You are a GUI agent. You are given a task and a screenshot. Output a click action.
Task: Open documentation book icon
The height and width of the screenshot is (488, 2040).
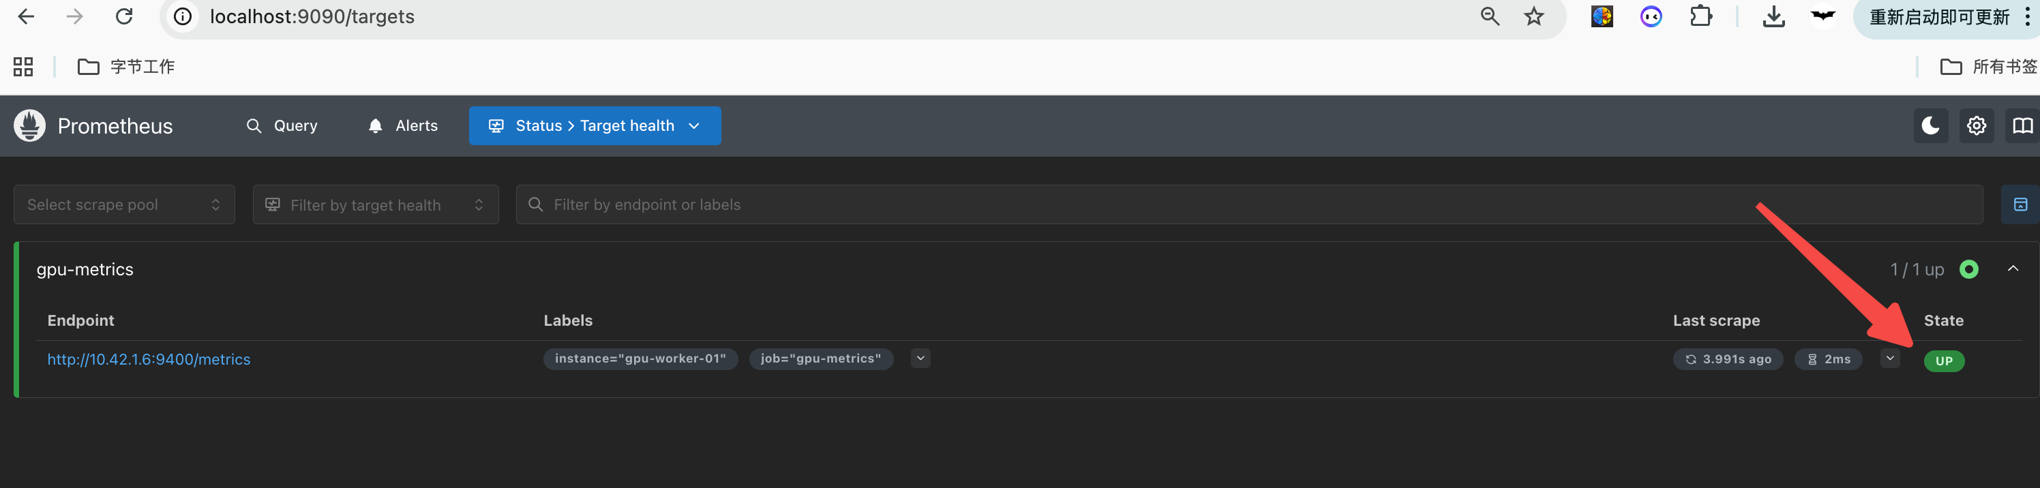pyautogui.click(x=2022, y=126)
